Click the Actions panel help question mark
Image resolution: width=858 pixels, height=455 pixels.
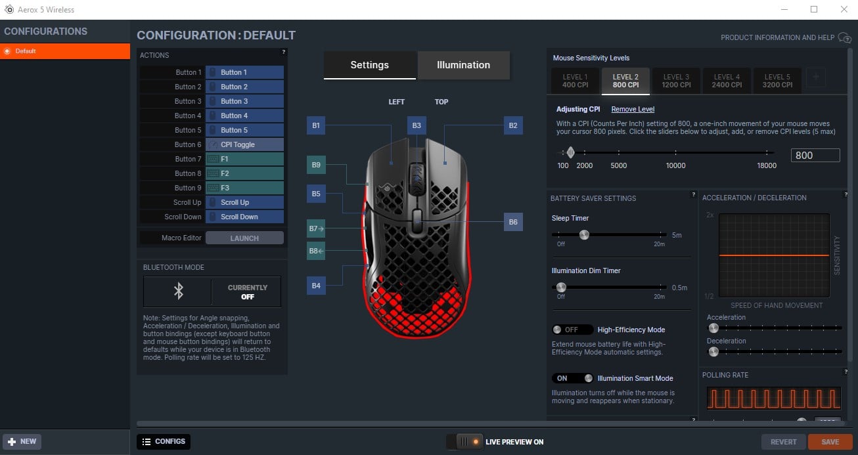(283, 52)
